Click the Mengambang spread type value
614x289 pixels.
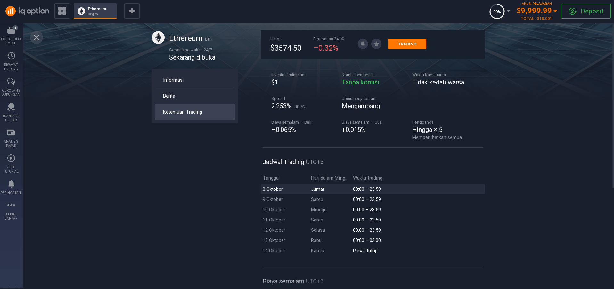pyautogui.click(x=361, y=106)
